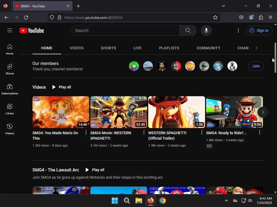Click the Sign in button

point(259,30)
